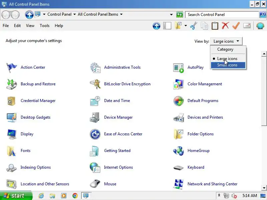267x200 pixels.
Task: Click the Network and Sharing Center link
Action: pyautogui.click(x=212, y=184)
